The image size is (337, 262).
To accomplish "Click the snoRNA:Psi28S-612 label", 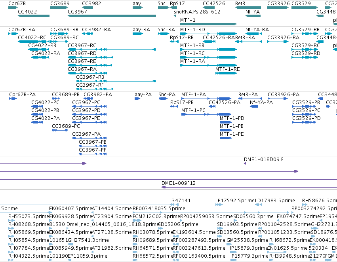I will pyautogui.click(x=197, y=11).
